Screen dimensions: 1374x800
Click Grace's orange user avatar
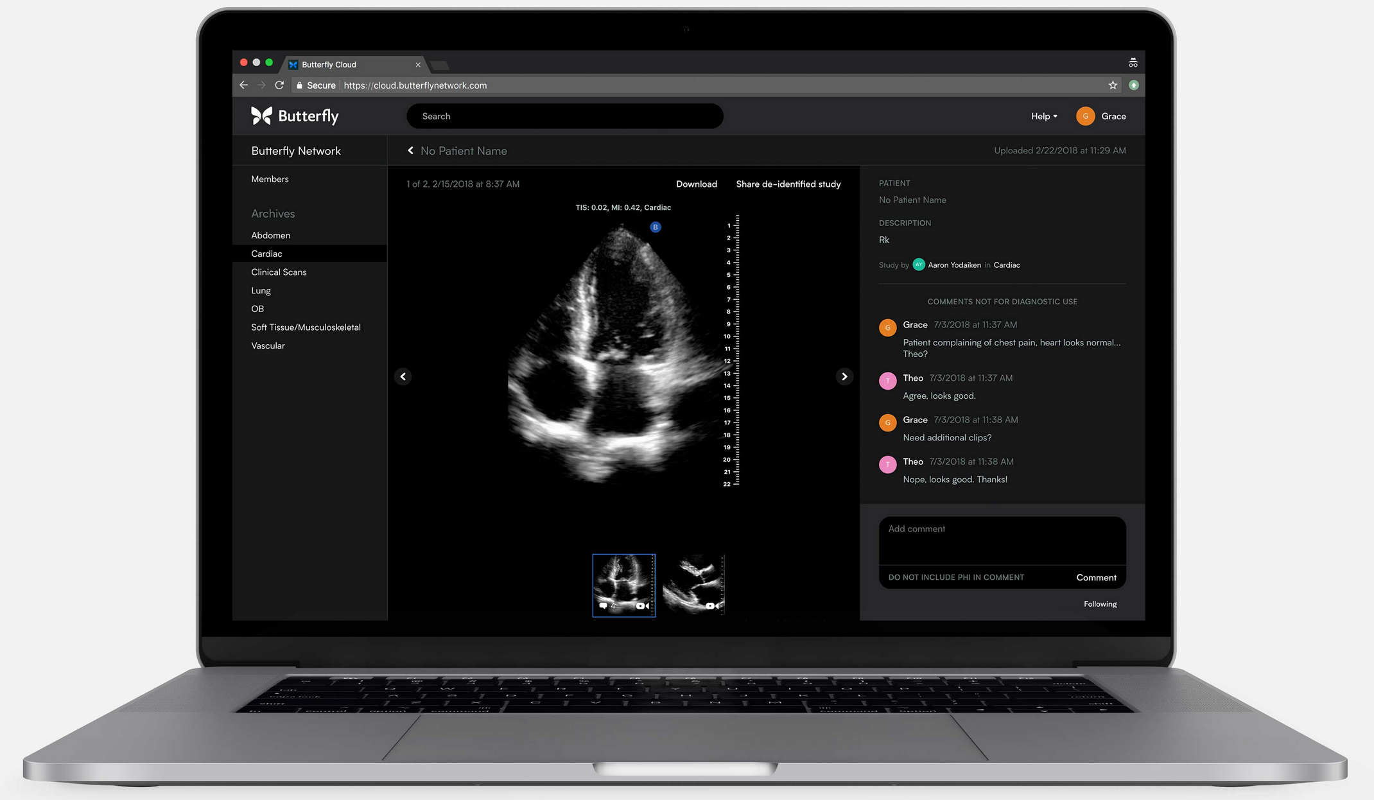pyautogui.click(x=1085, y=116)
